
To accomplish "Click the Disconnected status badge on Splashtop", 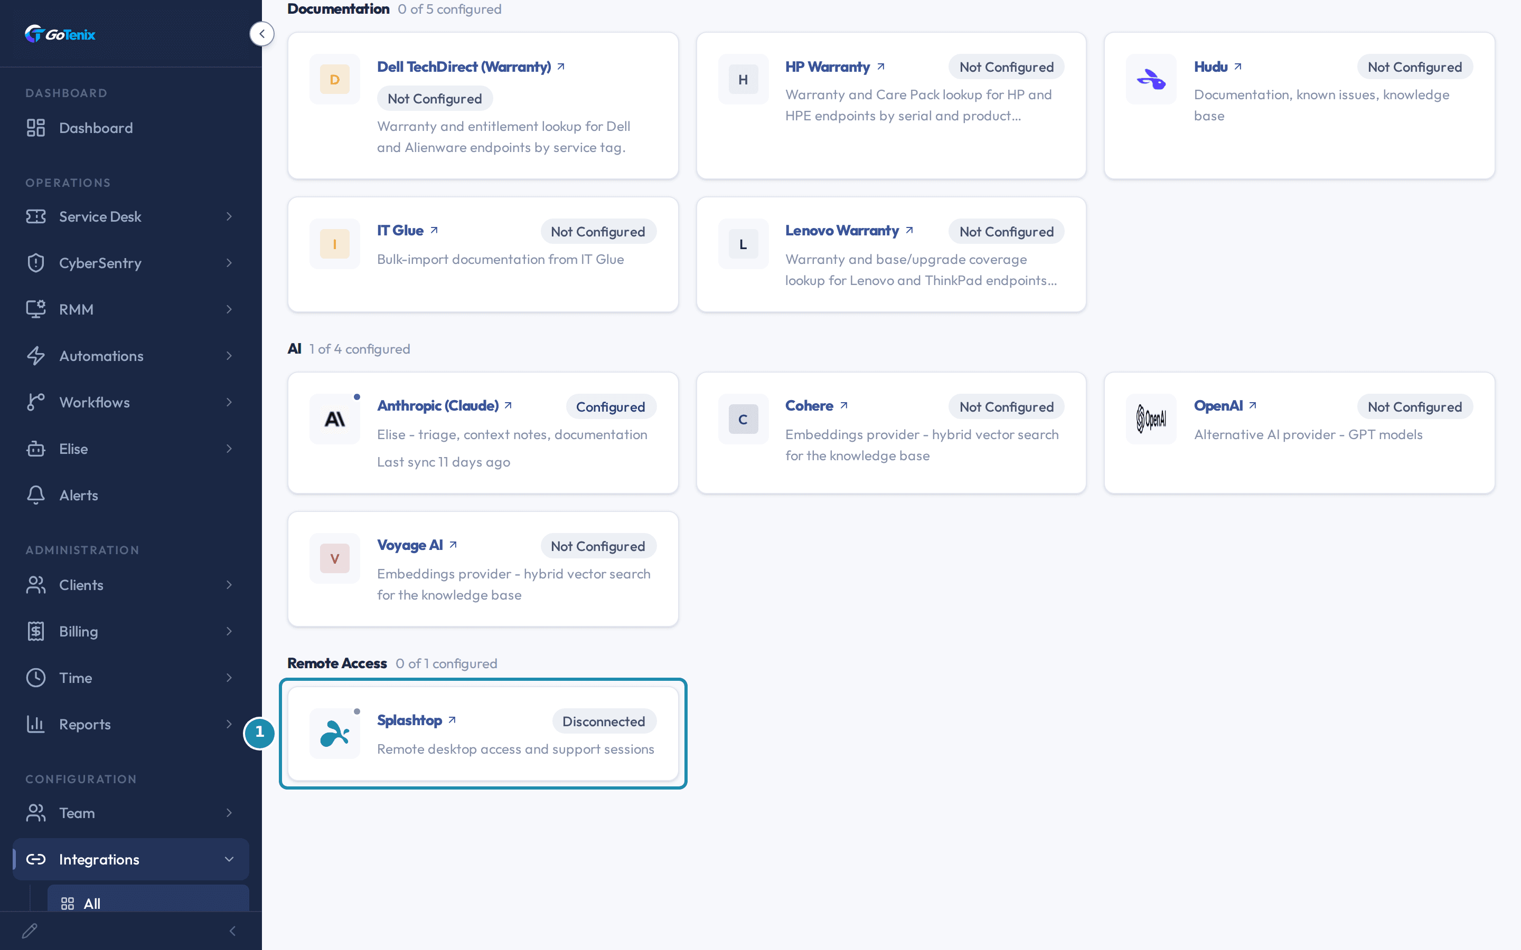I will click(x=603, y=721).
